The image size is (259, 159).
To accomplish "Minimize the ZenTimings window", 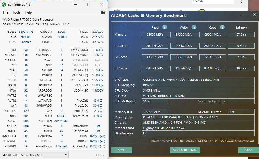I will click(x=76, y=5).
